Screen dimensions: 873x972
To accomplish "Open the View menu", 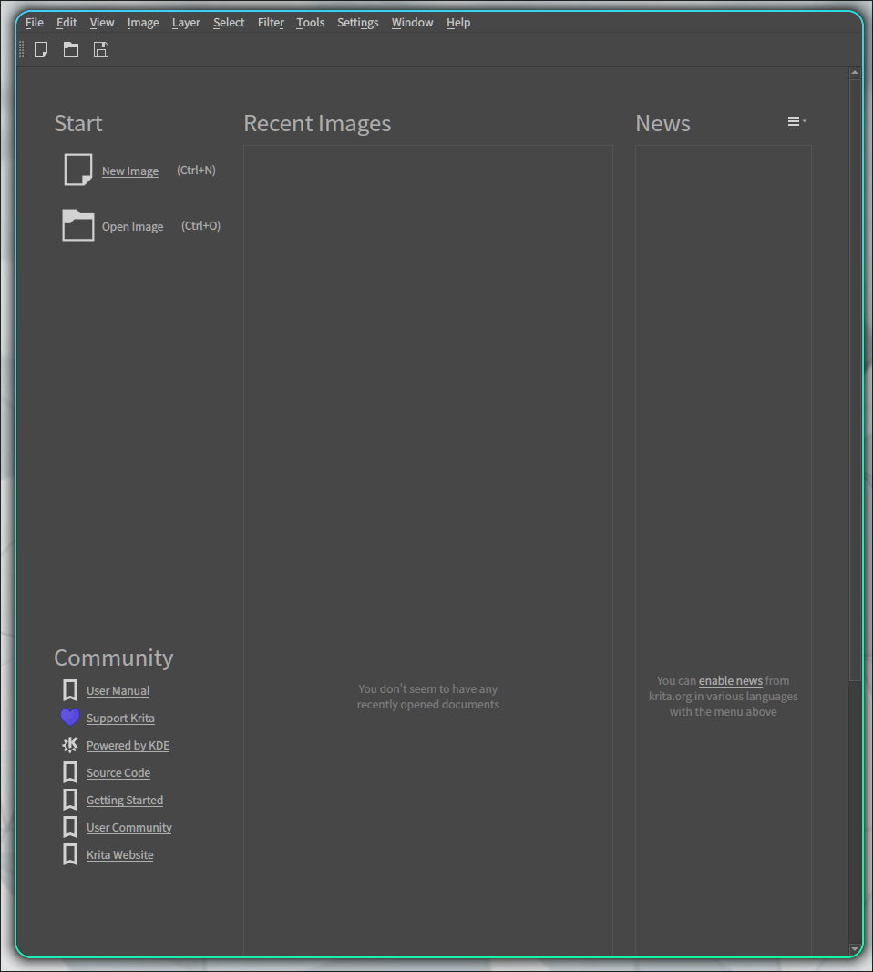I will coord(102,23).
